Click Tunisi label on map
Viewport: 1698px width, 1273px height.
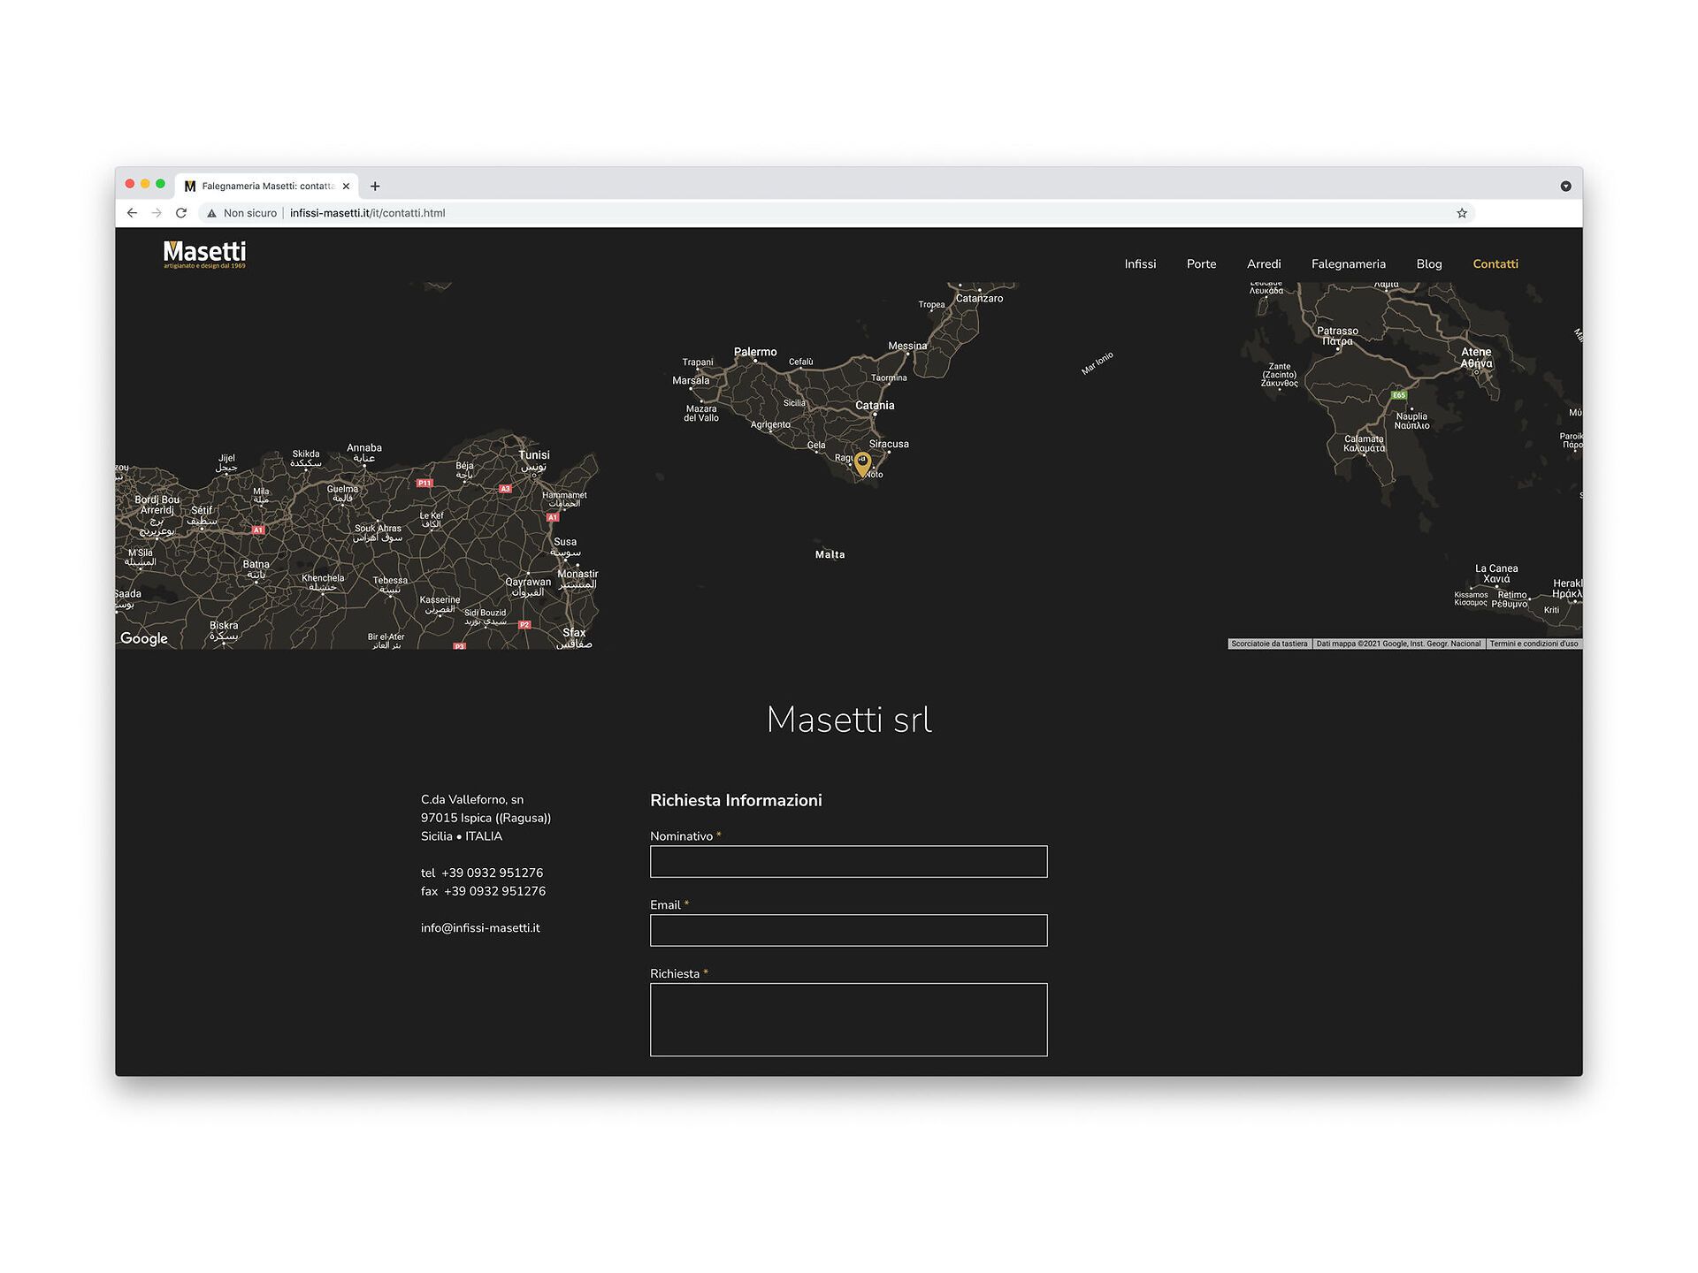pos(534,454)
